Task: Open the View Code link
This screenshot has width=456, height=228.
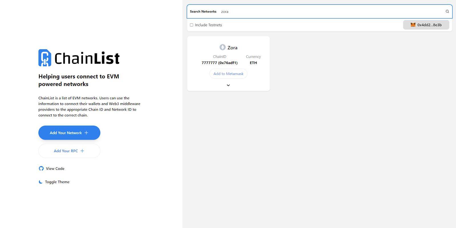Action: 52,168
